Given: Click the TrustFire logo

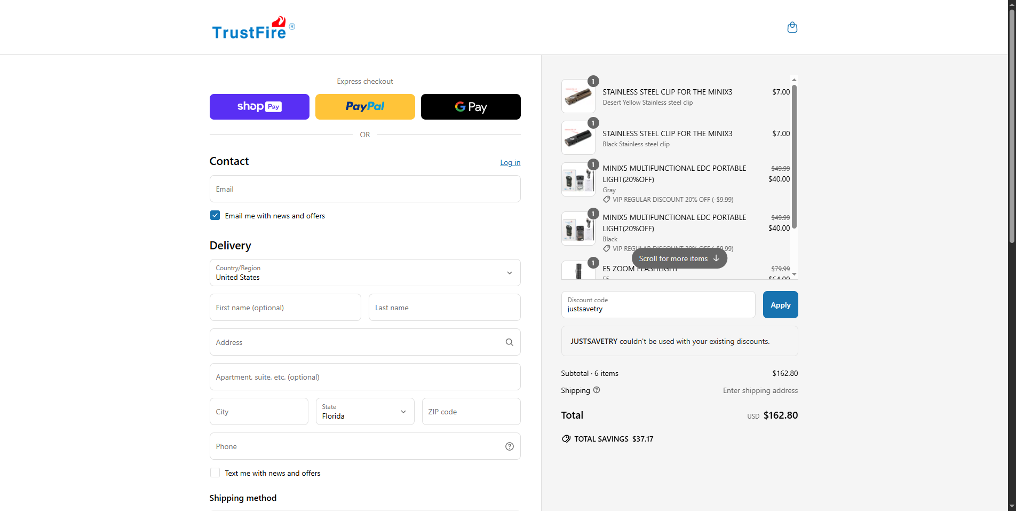Looking at the screenshot, I should 253,28.
